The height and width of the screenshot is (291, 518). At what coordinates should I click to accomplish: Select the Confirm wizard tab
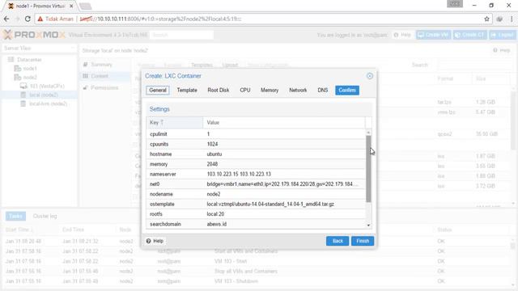coord(347,90)
